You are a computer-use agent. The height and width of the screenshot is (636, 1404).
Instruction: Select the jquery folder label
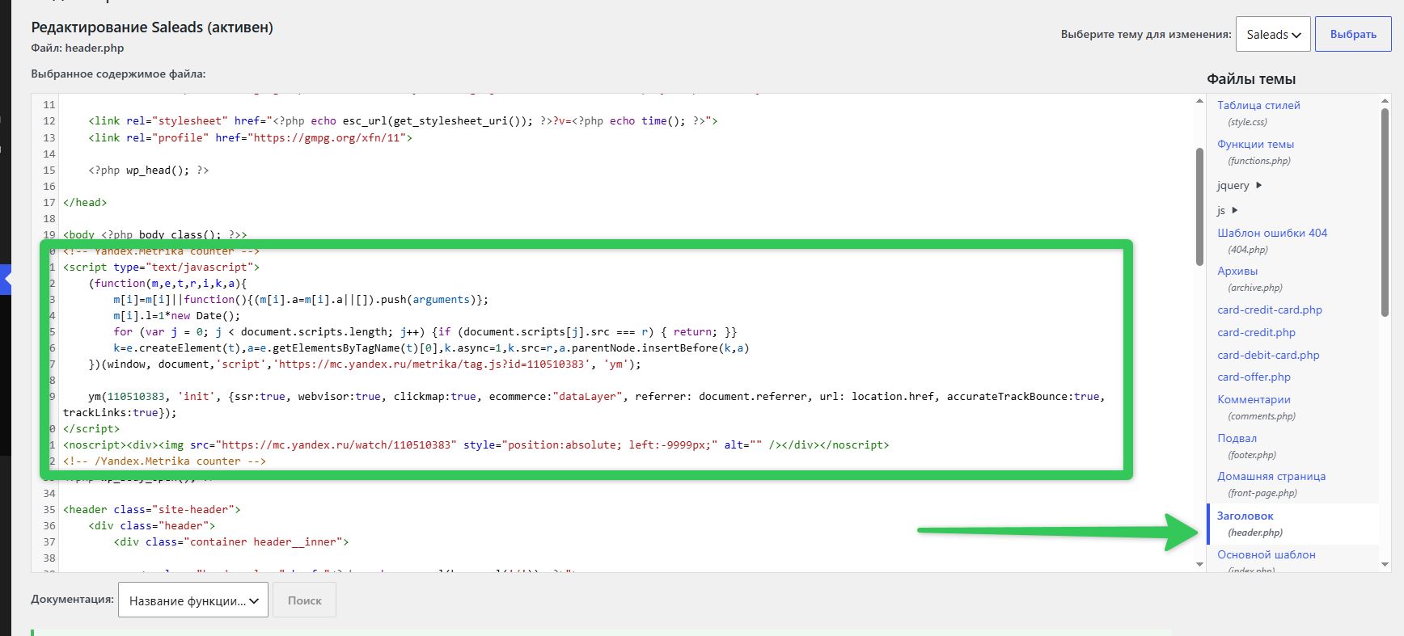click(x=1233, y=186)
